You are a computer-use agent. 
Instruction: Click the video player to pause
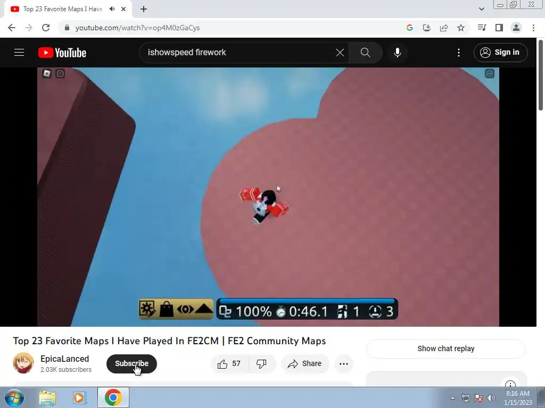coord(268,197)
